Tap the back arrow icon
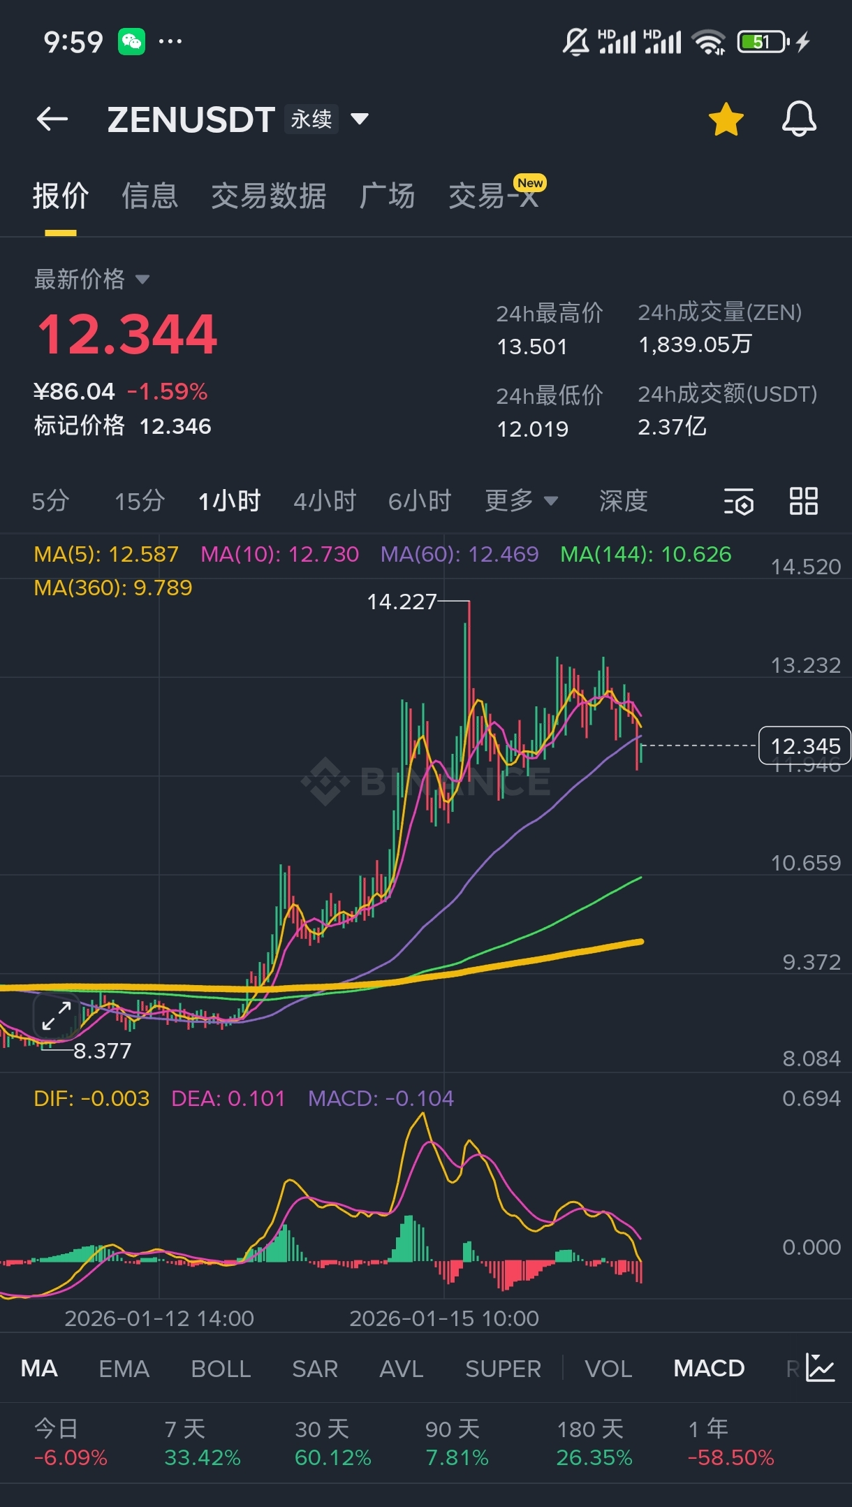The height and width of the screenshot is (1507, 852). coord(52,119)
